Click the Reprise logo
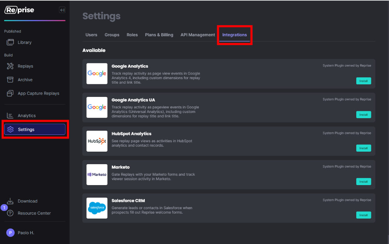The image size is (389, 244). [19, 10]
